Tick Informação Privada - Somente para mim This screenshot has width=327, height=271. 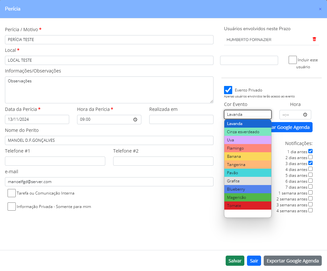(x=11, y=207)
